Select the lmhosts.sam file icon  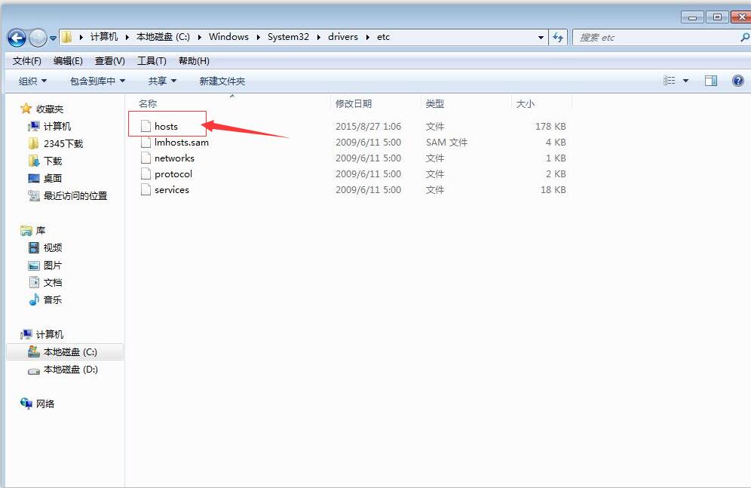tap(146, 142)
